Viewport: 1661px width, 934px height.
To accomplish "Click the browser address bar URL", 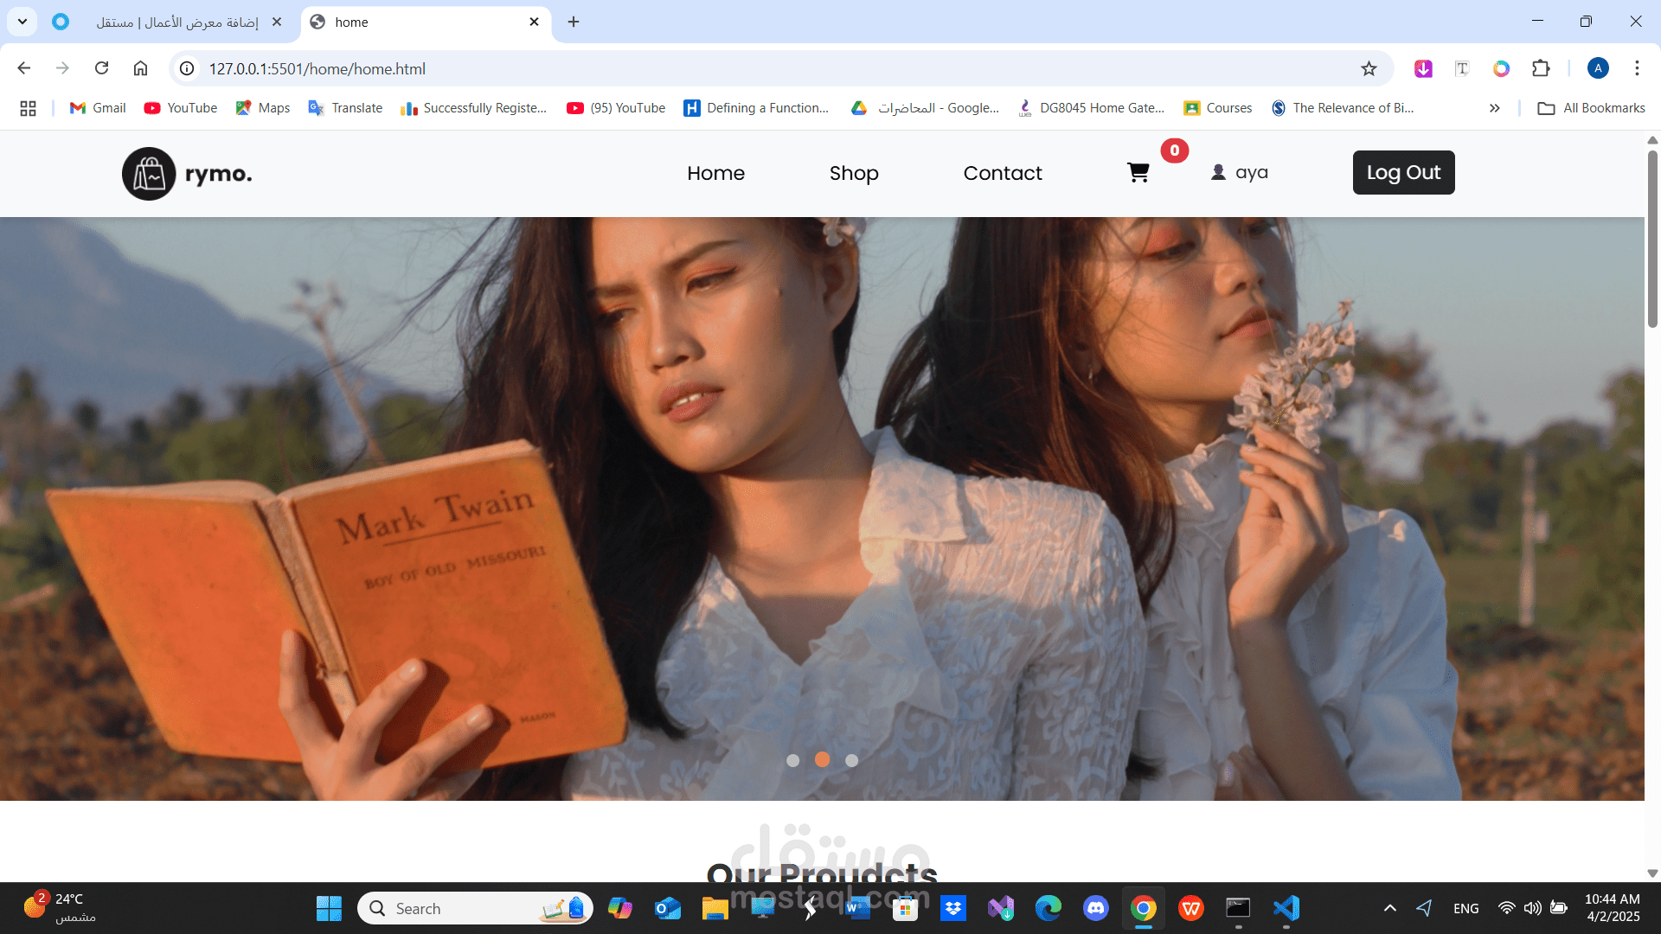I will pos(317,68).
